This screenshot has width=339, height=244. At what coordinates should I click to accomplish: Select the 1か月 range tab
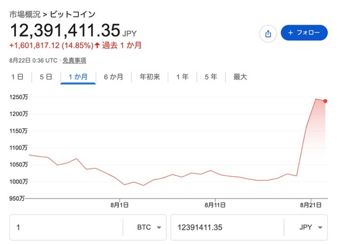[x=78, y=77]
